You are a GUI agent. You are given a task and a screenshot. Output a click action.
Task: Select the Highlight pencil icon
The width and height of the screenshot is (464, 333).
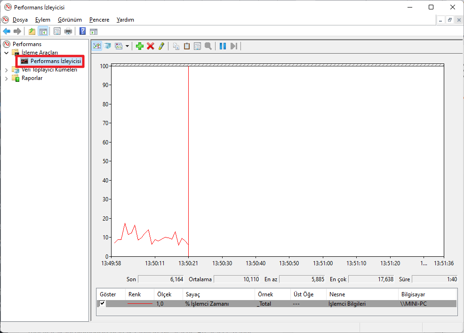(x=161, y=46)
